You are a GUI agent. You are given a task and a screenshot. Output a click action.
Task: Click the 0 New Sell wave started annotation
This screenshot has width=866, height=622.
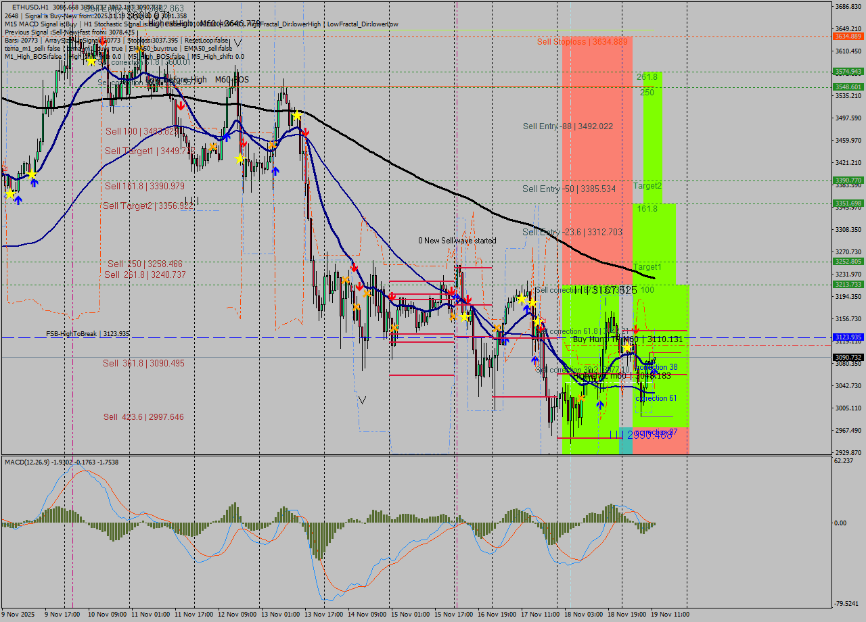point(456,240)
